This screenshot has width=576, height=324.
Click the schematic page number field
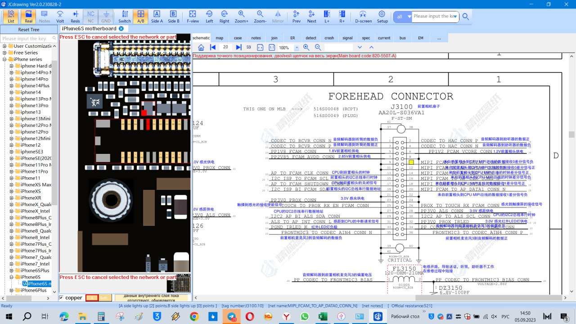pyautogui.click(x=225, y=47)
